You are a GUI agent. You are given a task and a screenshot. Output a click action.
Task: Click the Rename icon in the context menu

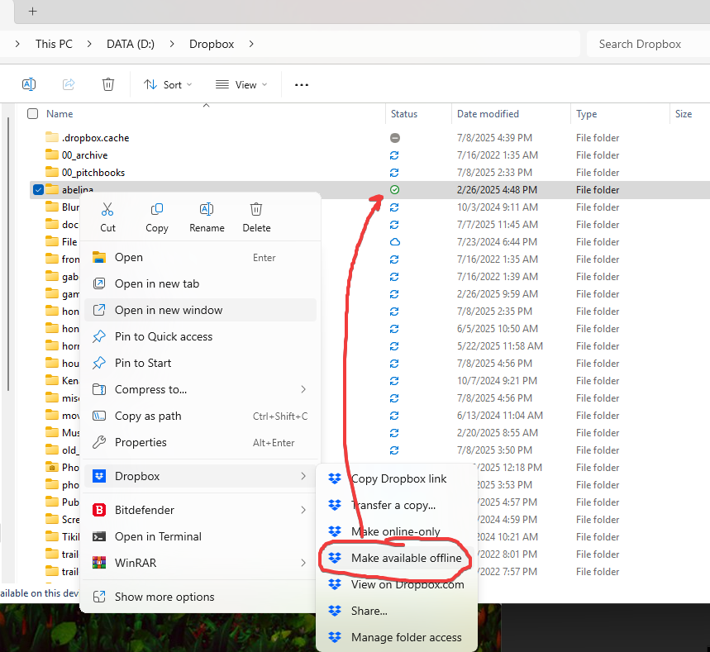[x=207, y=209]
